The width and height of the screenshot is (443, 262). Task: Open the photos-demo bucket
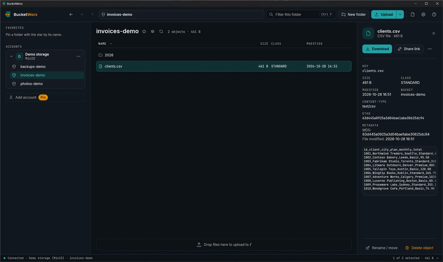pos(47,84)
